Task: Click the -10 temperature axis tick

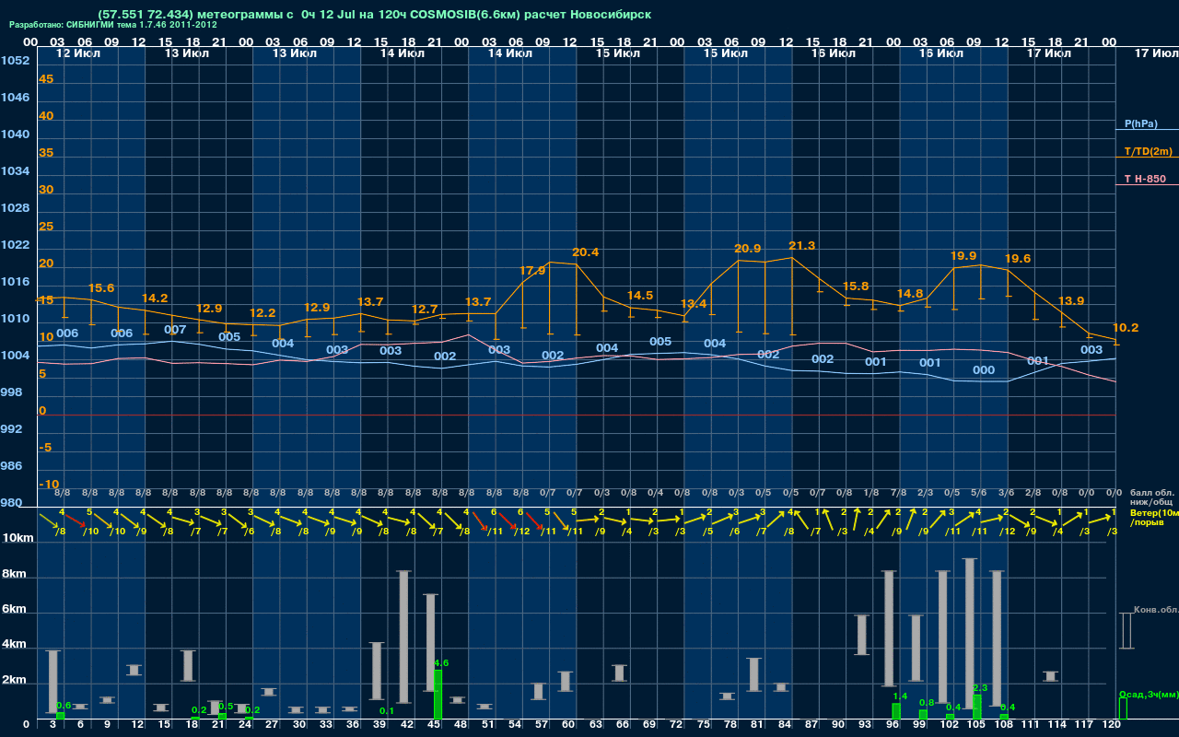Action: [49, 485]
